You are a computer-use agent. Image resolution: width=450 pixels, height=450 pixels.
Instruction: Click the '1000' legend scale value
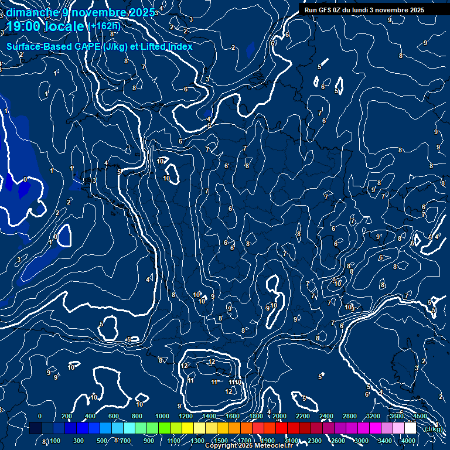pos(162,416)
